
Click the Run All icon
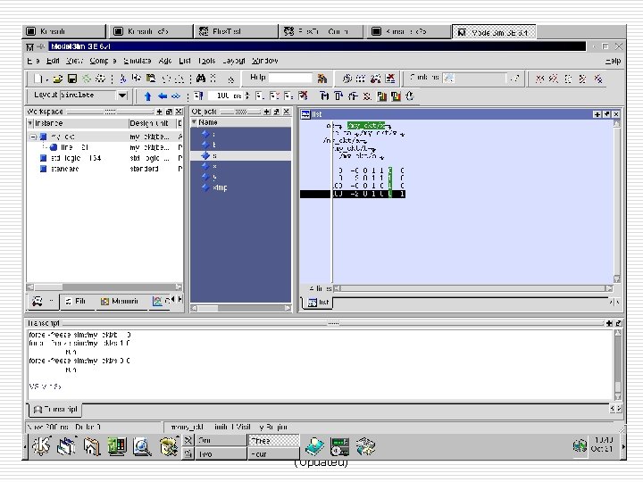click(288, 96)
